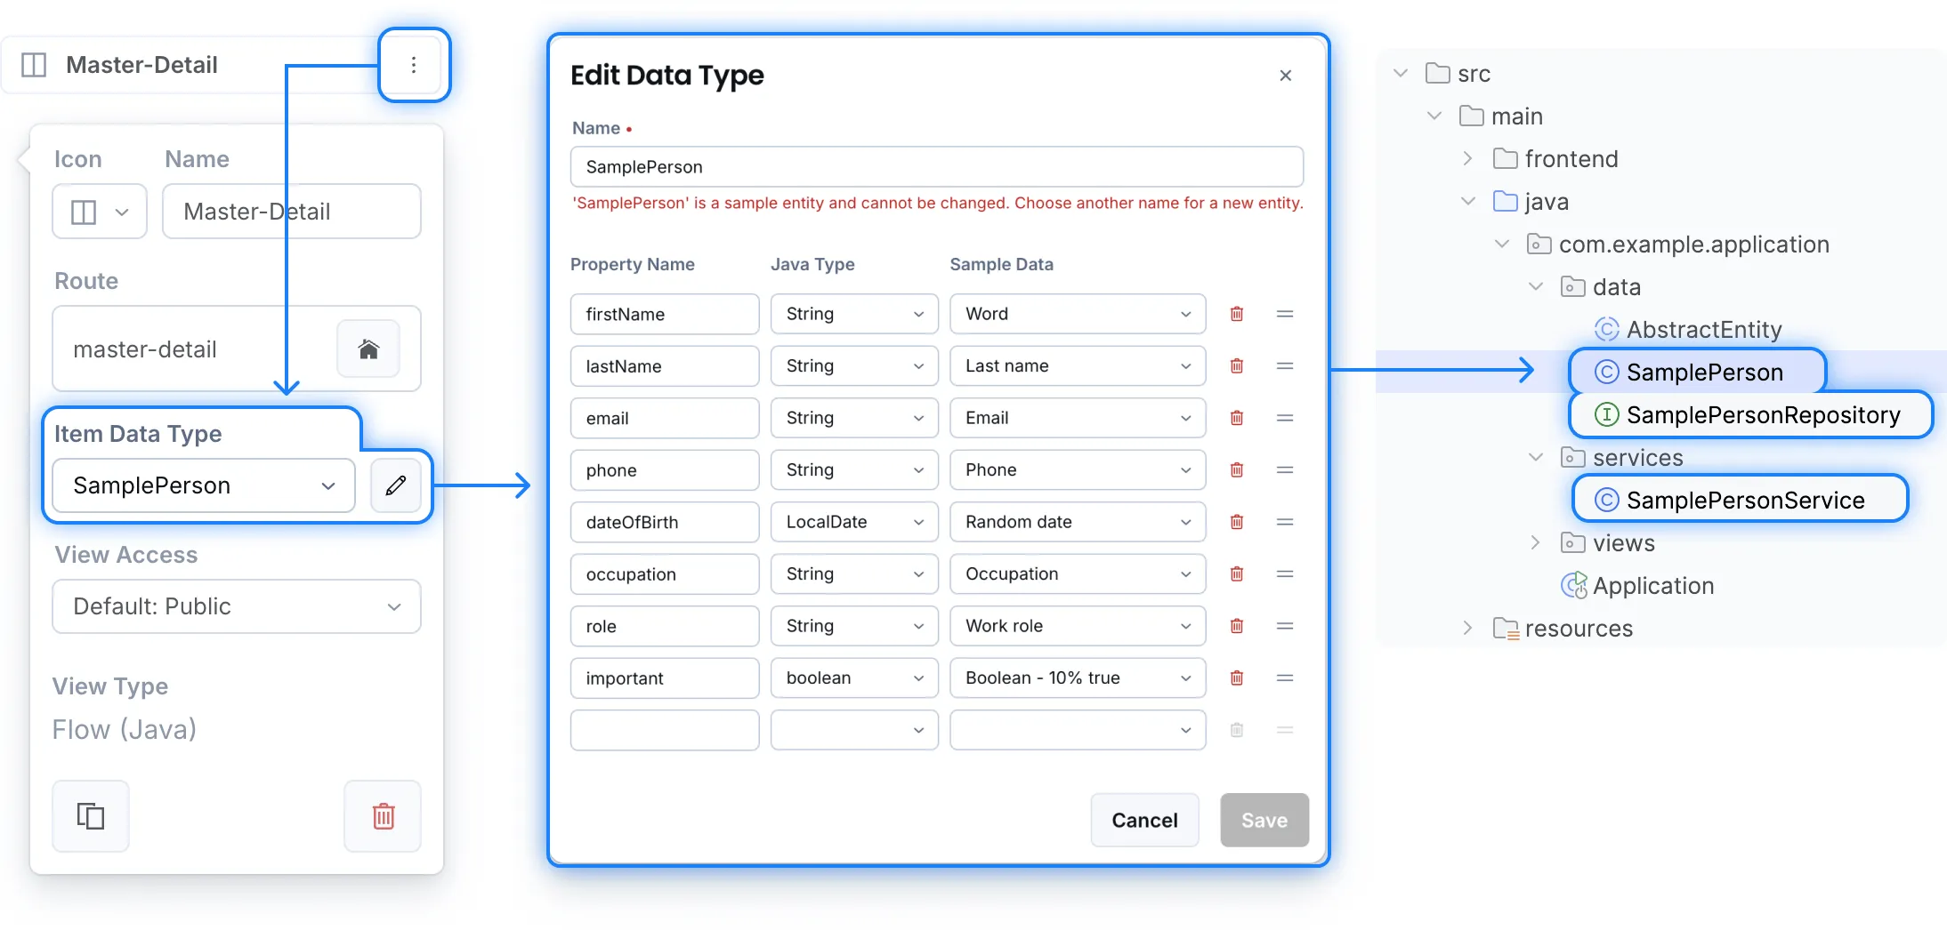Click the home icon beside the route field
This screenshot has height=930, width=1947.
(368, 349)
